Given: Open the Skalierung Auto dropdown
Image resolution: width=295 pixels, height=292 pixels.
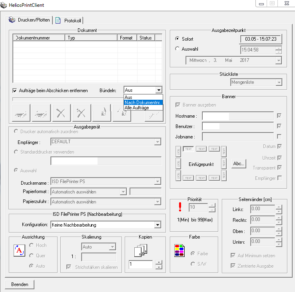Looking at the screenshot, I should (112, 247).
